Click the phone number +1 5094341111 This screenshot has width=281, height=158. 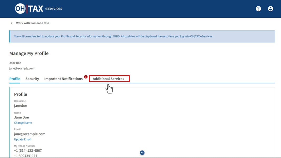(26, 156)
